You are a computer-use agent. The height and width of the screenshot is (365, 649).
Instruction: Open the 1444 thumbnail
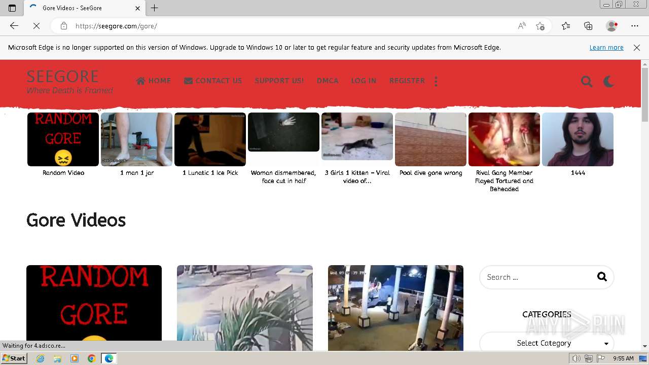click(x=578, y=139)
